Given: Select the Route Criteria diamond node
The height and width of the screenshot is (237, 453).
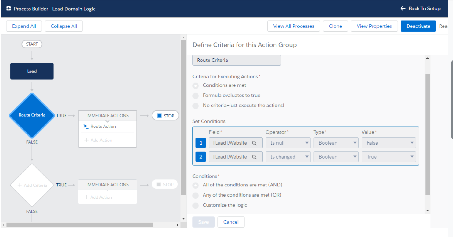Looking at the screenshot, I should (32, 115).
